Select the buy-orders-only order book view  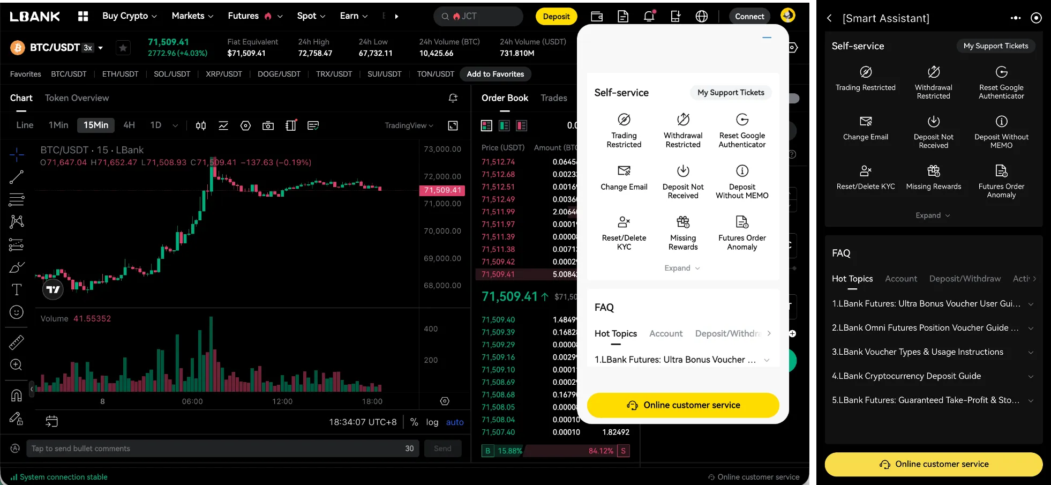(504, 125)
